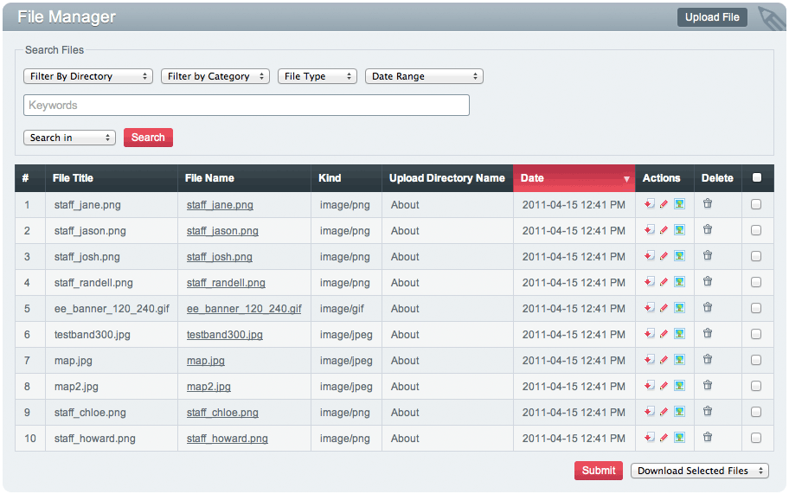Delete map.jpg via the trash icon
The height and width of the screenshot is (494, 789).
(708, 359)
